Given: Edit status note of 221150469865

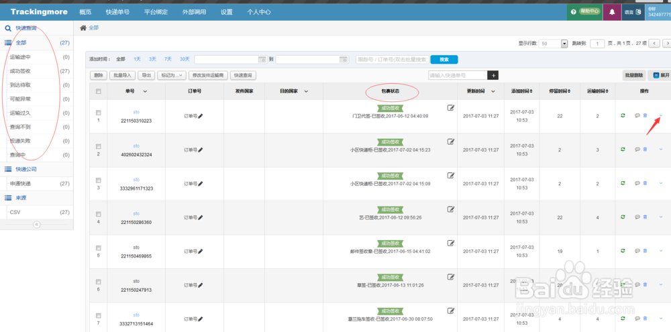Looking at the screenshot, I should 451,243.
